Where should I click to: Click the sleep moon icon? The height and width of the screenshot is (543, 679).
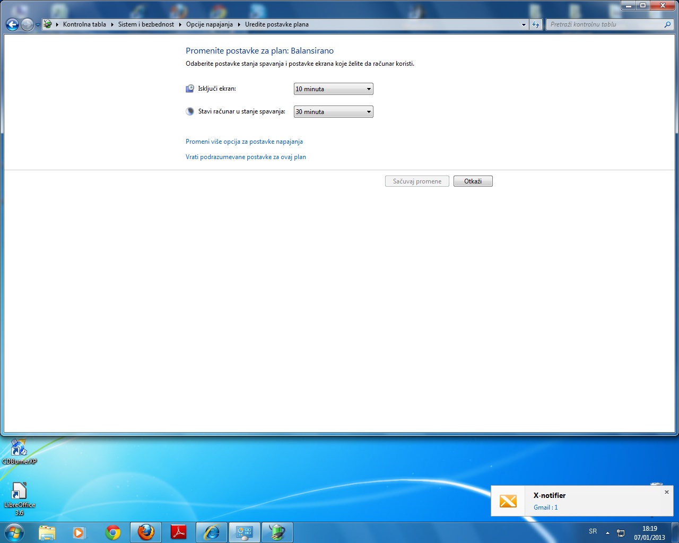pyautogui.click(x=190, y=111)
